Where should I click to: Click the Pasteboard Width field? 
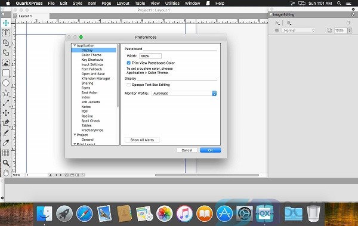tap(150, 56)
